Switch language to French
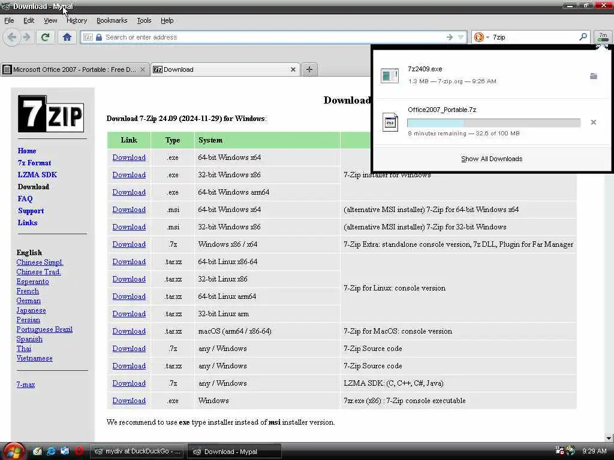This screenshot has height=460, width=614. point(28,291)
